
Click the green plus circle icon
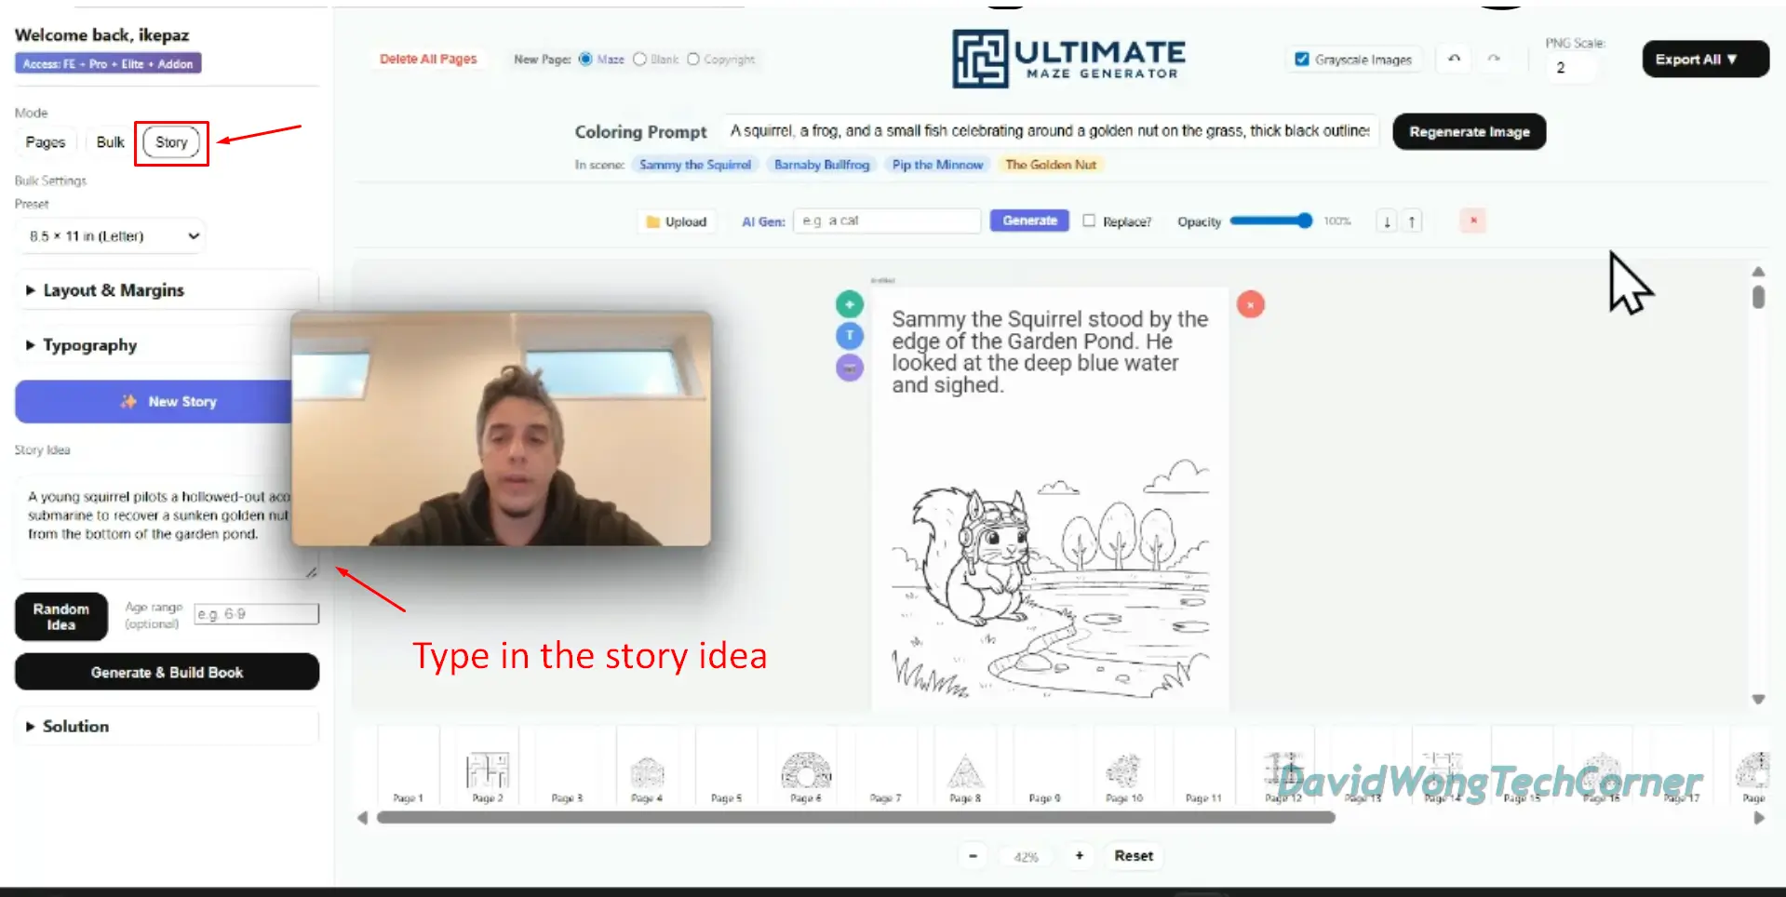849,304
